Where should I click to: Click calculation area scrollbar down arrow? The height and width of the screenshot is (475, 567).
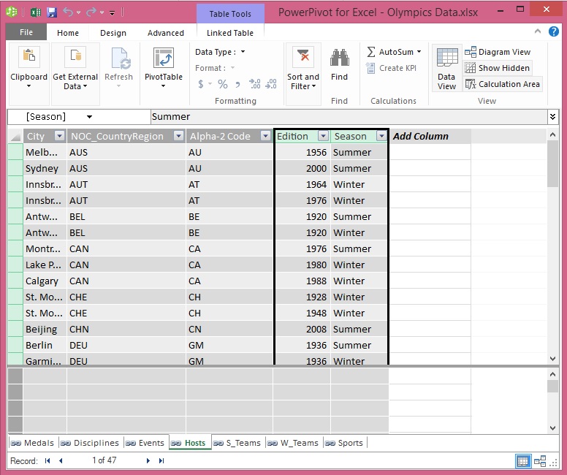(552, 428)
